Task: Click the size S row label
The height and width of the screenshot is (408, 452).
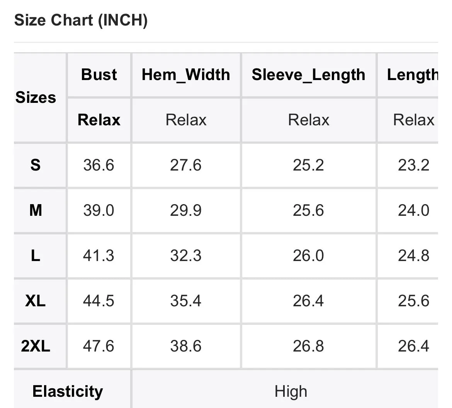Action: 36,165
